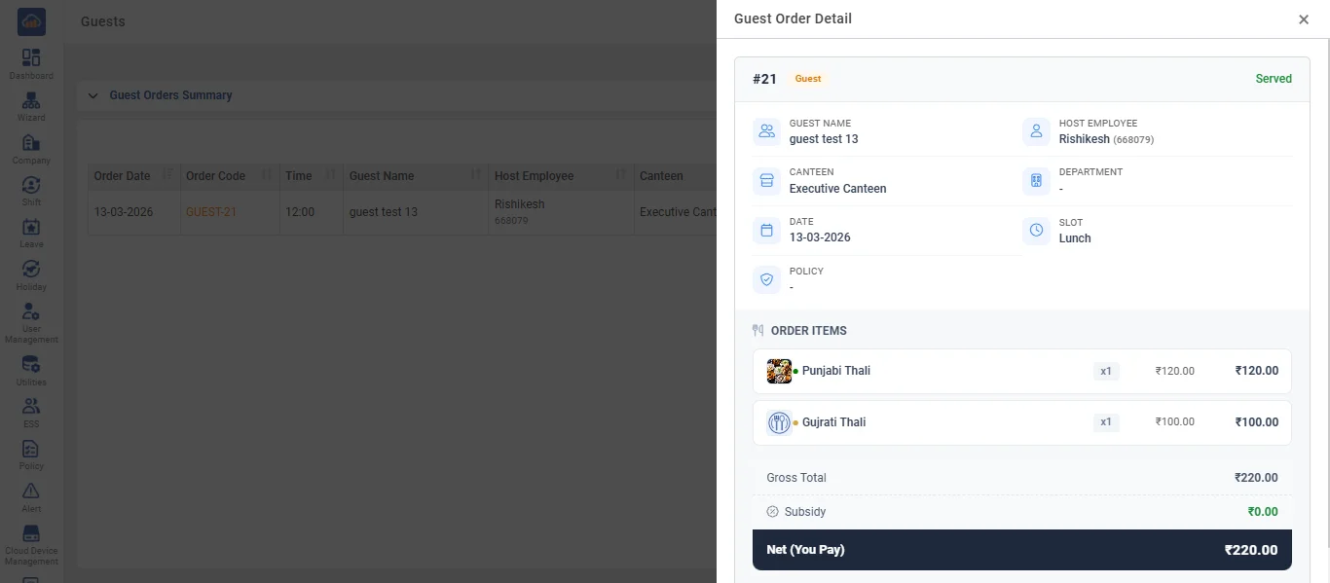This screenshot has height=583, width=1330.
Task: Click the Punjabi Thali item thumbnail
Action: (x=779, y=371)
